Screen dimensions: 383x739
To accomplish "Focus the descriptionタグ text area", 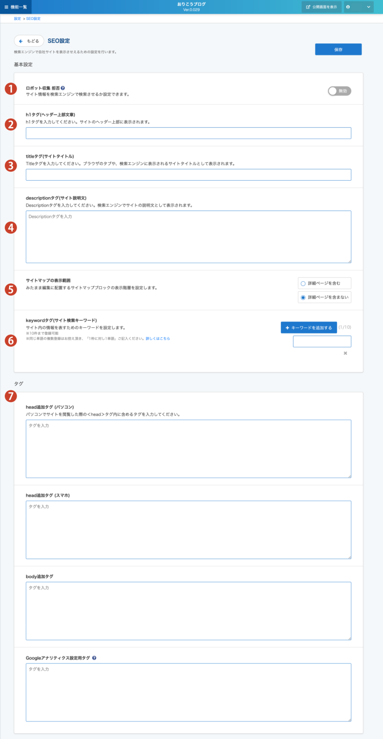I will coord(188,237).
